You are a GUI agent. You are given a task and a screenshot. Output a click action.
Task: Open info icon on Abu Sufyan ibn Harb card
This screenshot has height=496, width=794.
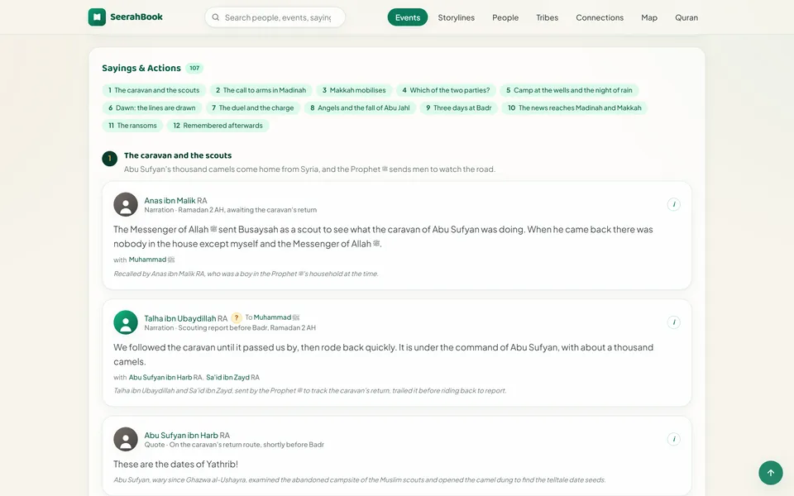tap(673, 439)
